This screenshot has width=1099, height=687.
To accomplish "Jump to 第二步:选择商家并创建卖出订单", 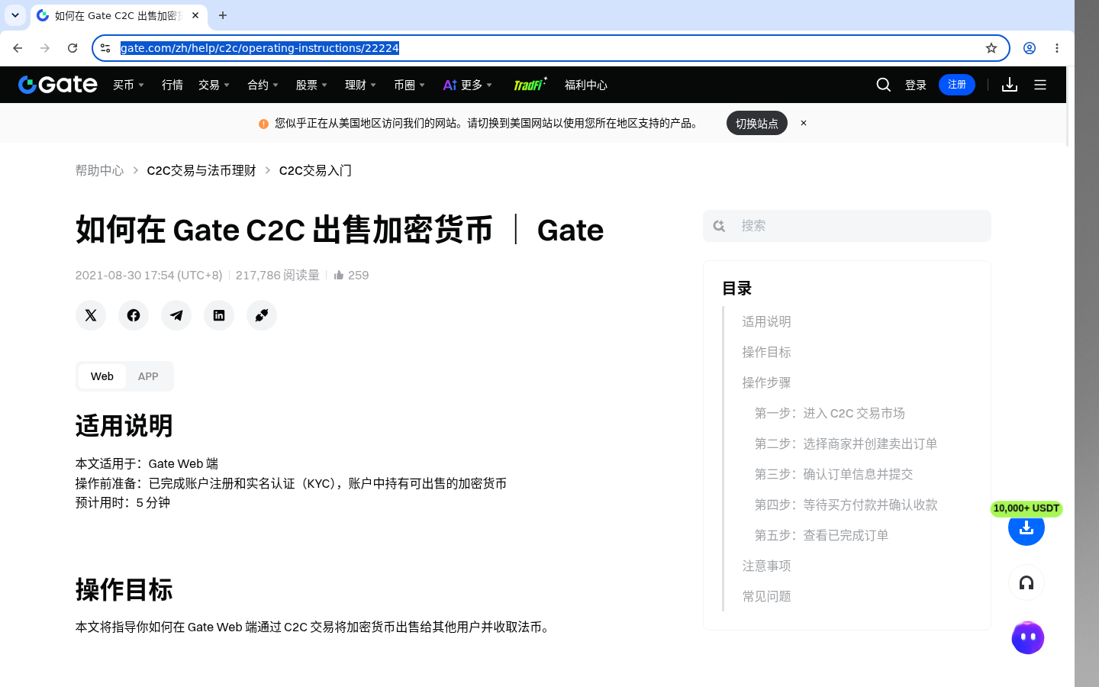I will pos(846,443).
